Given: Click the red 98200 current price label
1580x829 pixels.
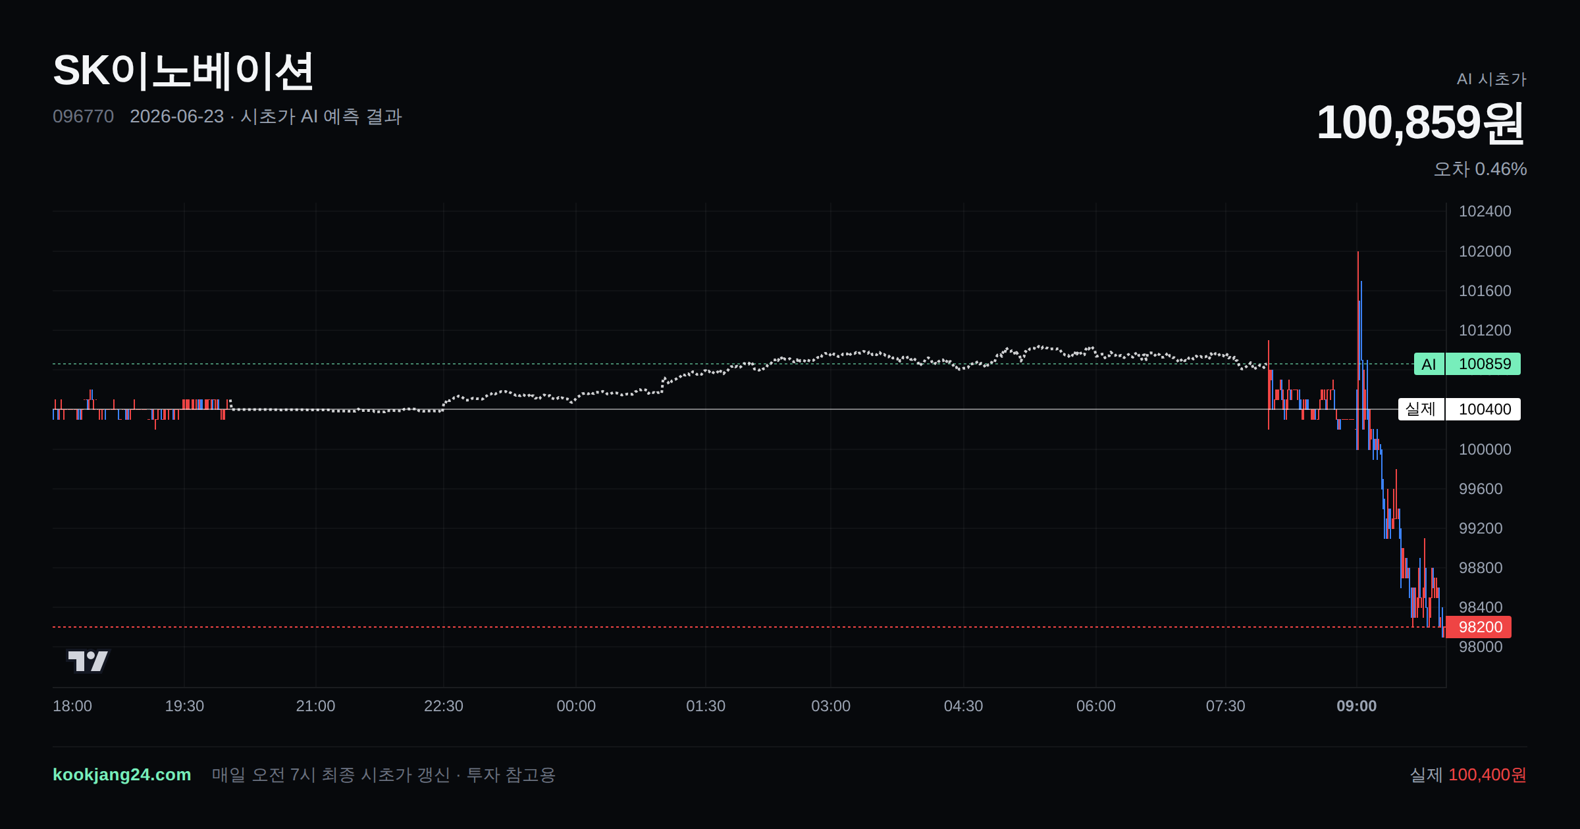Looking at the screenshot, I should pyautogui.click(x=1479, y=627).
